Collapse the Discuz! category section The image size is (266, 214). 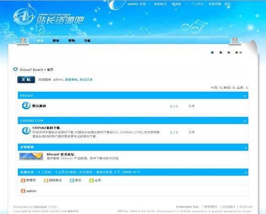[x=245, y=96]
